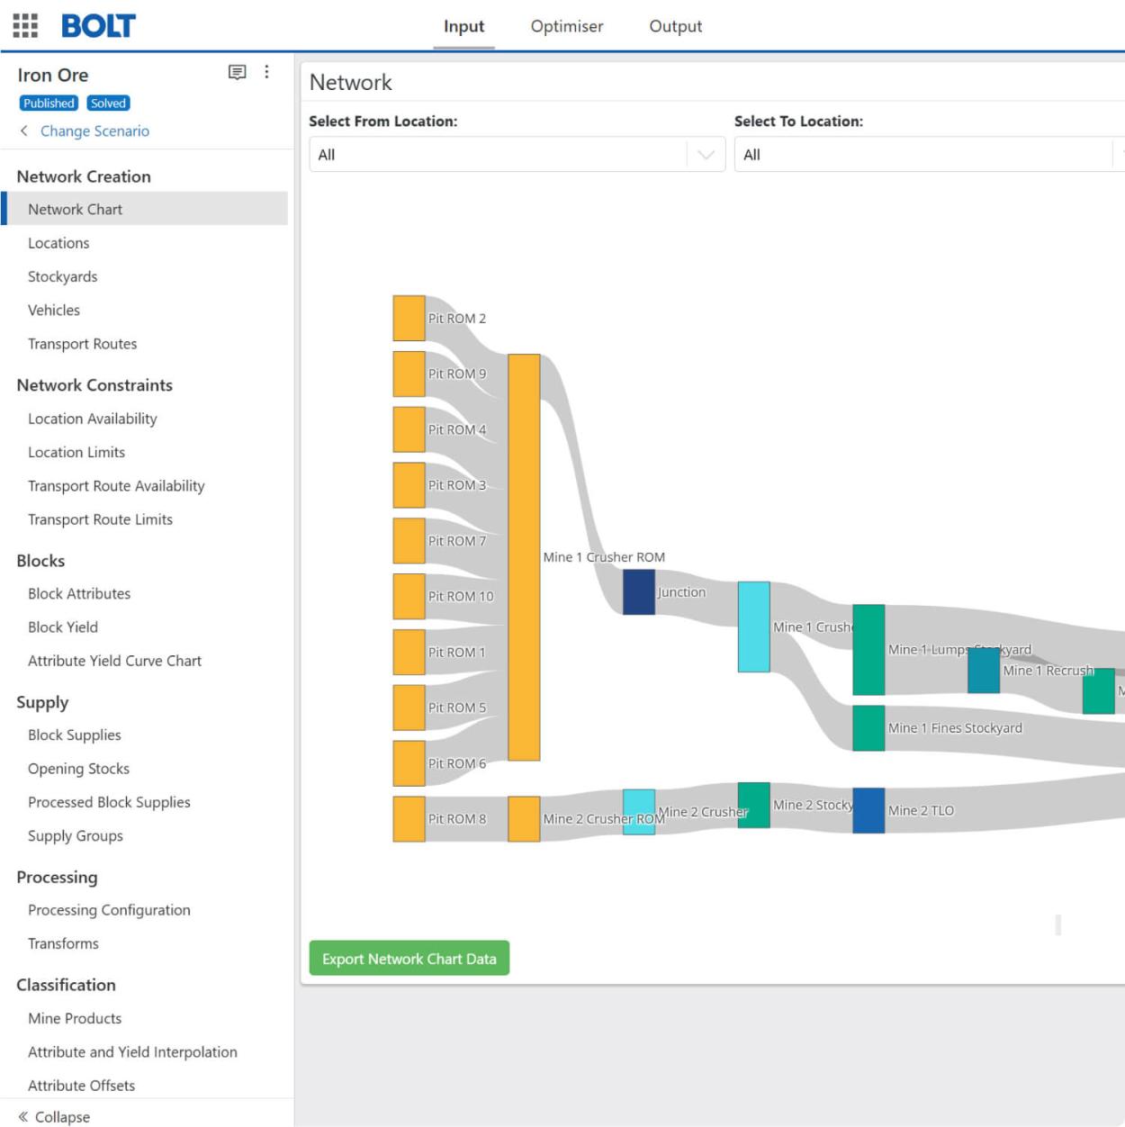Switch to the Input tab
Viewport: 1125px width, 1127px height.
click(463, 26)
